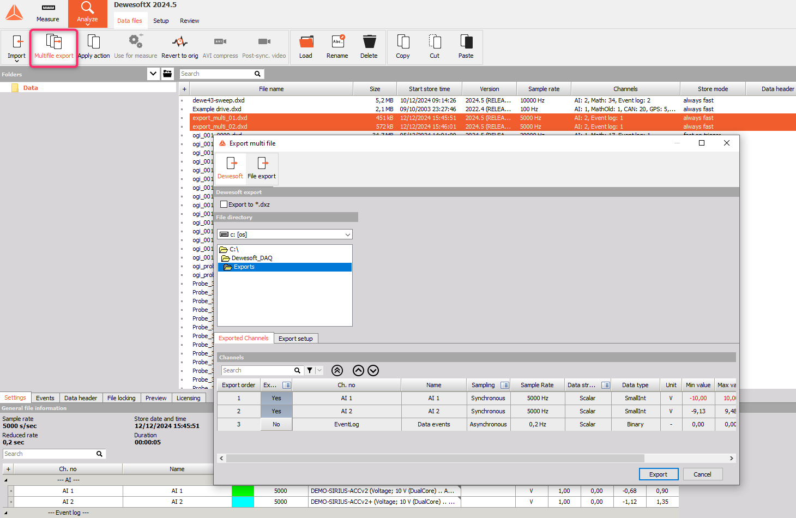Click the Load file icon

(306, 42)
